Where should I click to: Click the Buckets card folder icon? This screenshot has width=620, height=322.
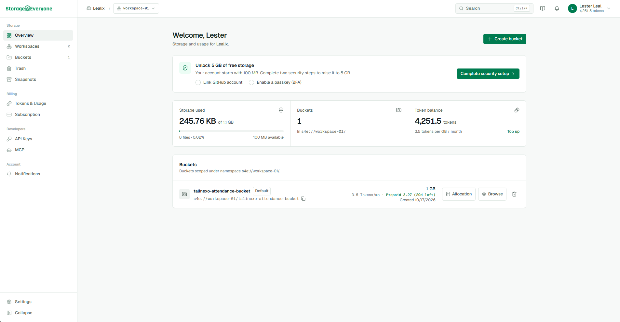coord(399,110)
